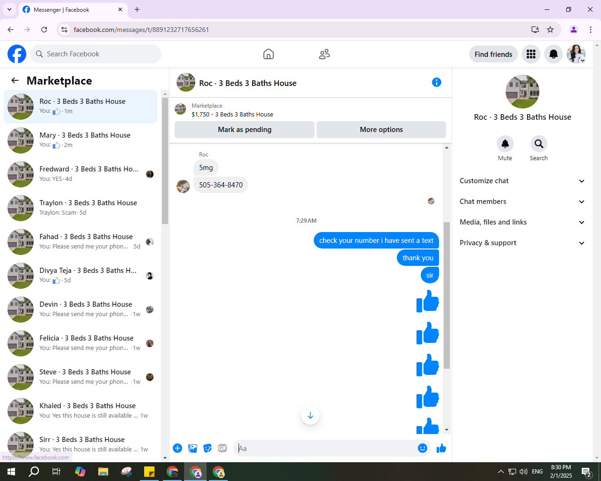
Task: Choose a GIF with the GIF icon
Action: click(223, 448)
